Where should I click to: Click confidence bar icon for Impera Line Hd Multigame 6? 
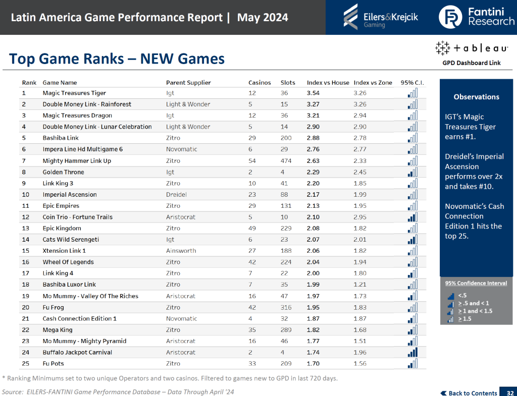pyautogui.click(x=412, y=149)
